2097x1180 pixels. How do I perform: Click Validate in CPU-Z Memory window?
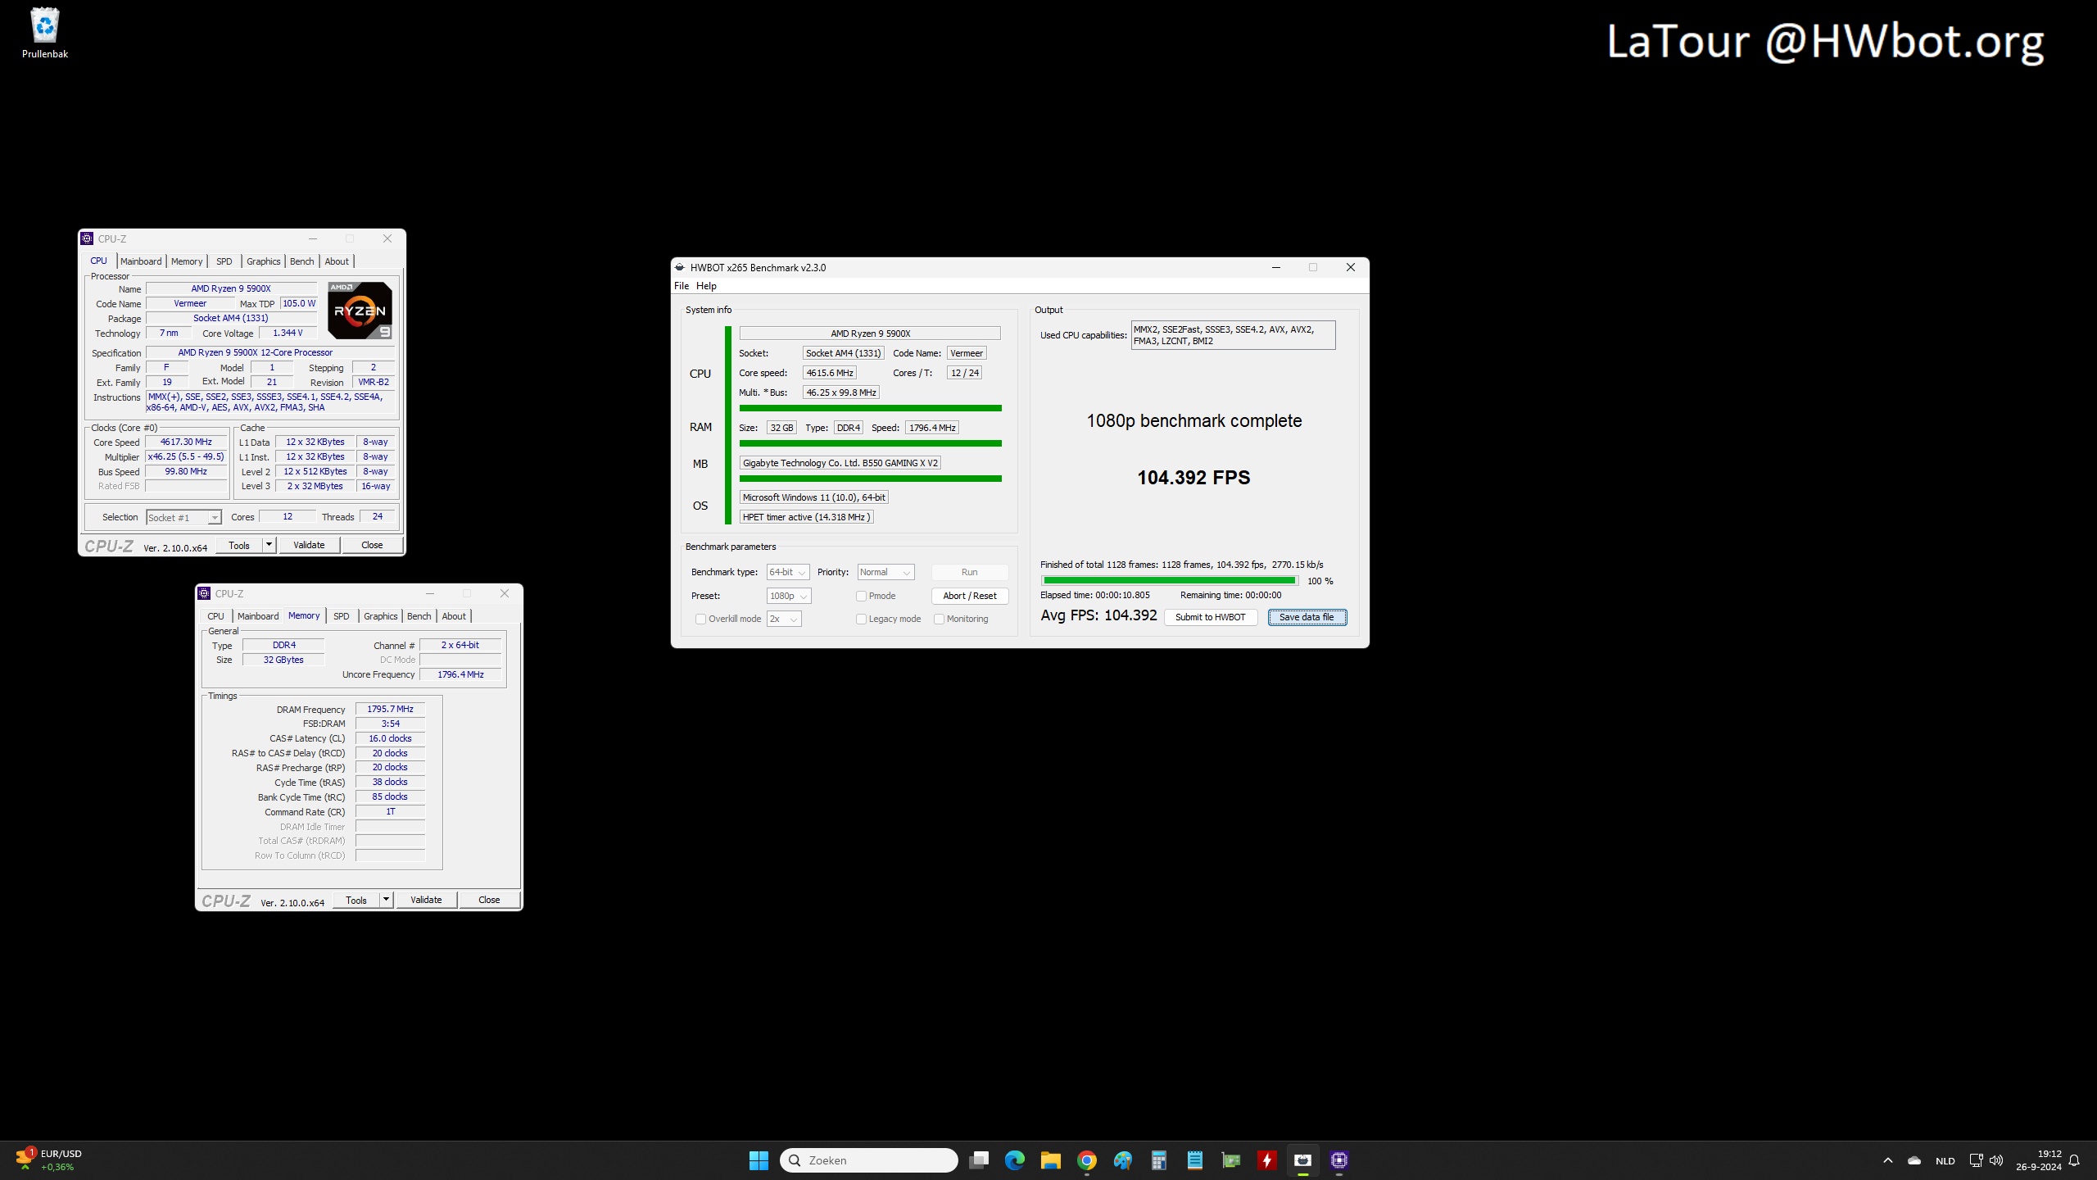(x=426, y=900)
